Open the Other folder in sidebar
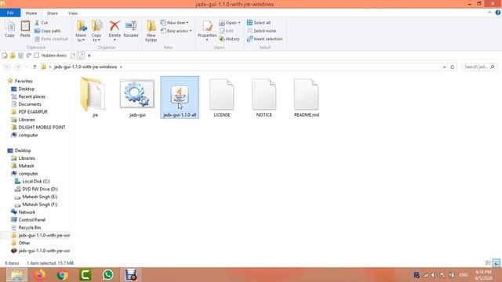Screen dimensions: 502x282 [x=24, y=243]
